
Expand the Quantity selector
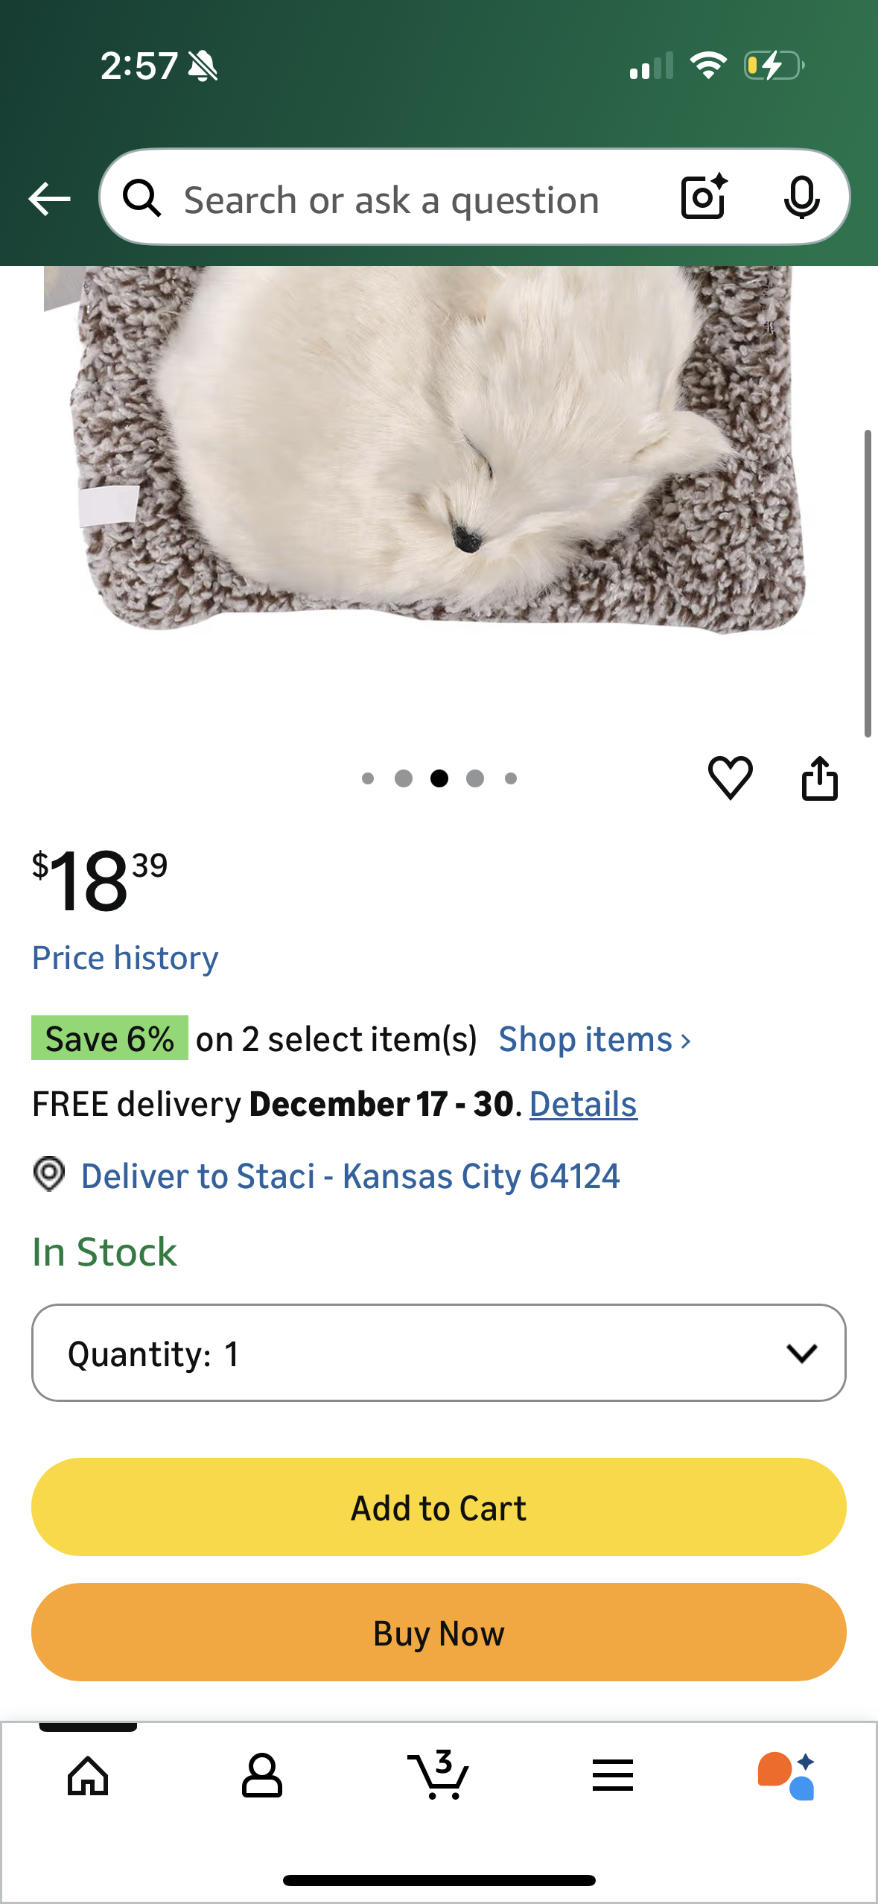[x=439, y=1354]
